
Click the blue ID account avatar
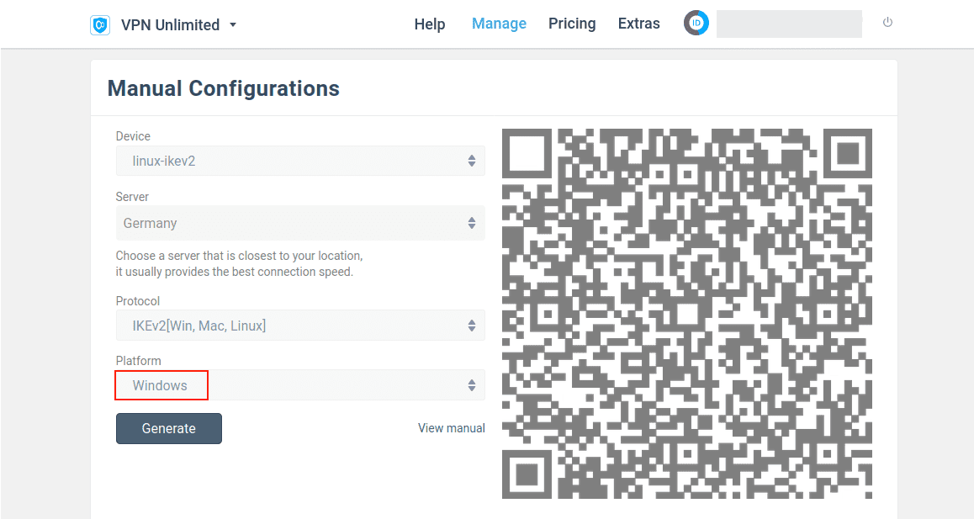(696, 24)
